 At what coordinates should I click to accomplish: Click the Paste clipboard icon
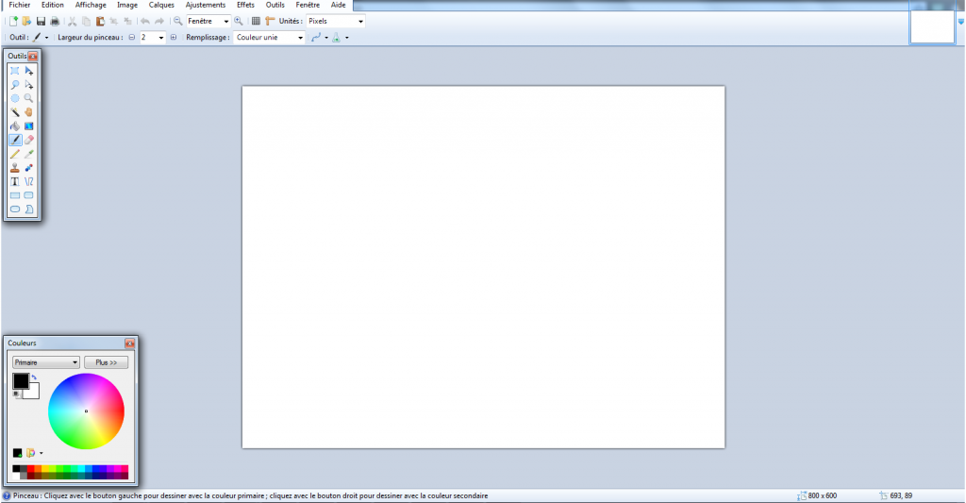[100, 21]
